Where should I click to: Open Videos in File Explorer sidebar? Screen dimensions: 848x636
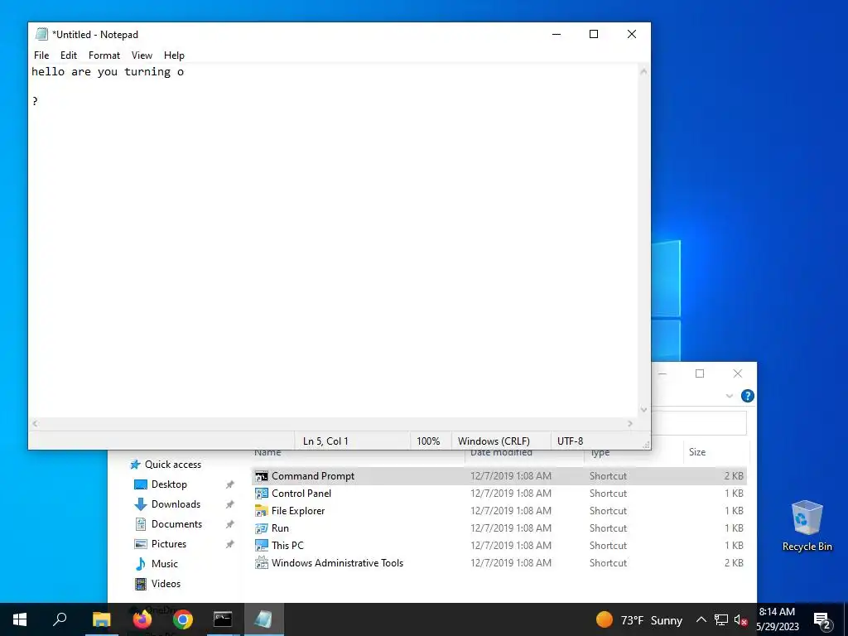click(x=166, y=584)
